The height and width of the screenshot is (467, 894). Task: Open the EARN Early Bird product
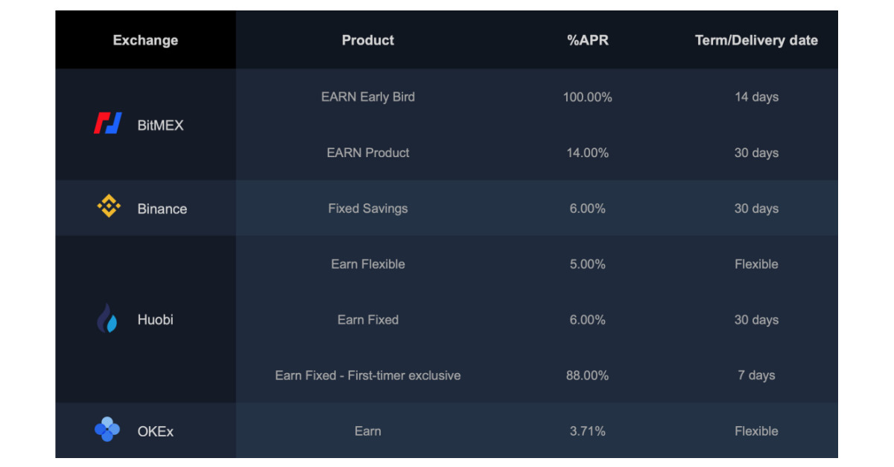[368, 97]
